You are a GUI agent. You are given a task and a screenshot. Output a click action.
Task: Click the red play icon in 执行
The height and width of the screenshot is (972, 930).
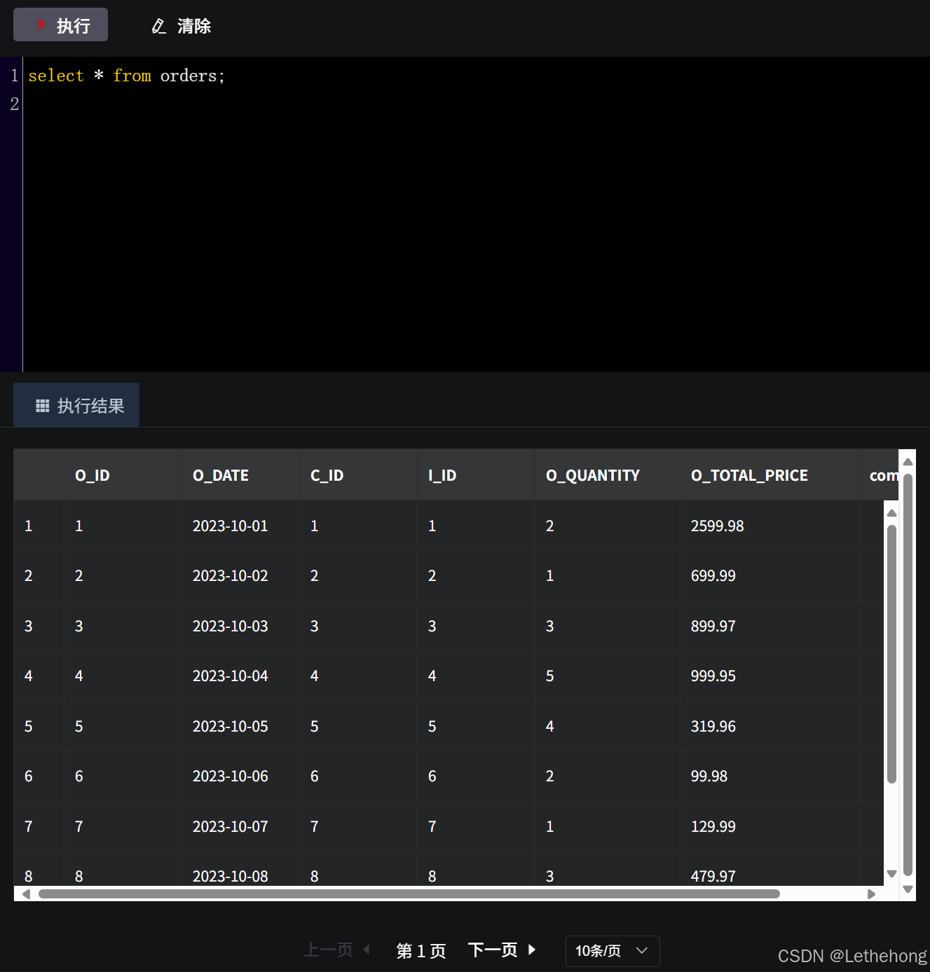tap(41, 25)
